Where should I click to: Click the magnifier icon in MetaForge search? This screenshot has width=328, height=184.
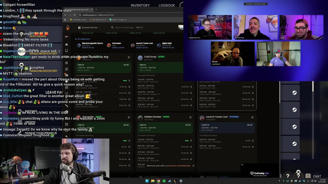coord(112,27)
